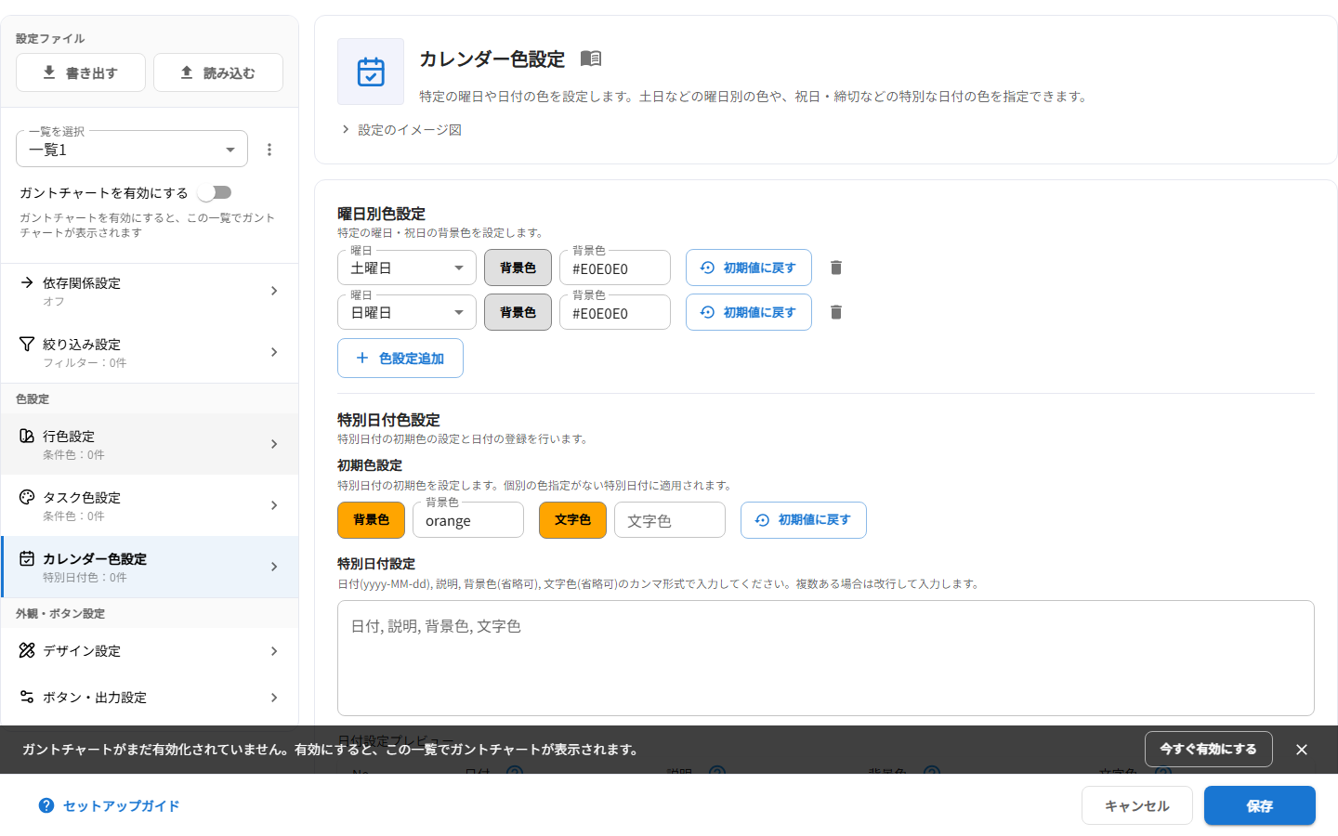Click 今すぐ有効にする in the notification bar

click(1208, 749)
